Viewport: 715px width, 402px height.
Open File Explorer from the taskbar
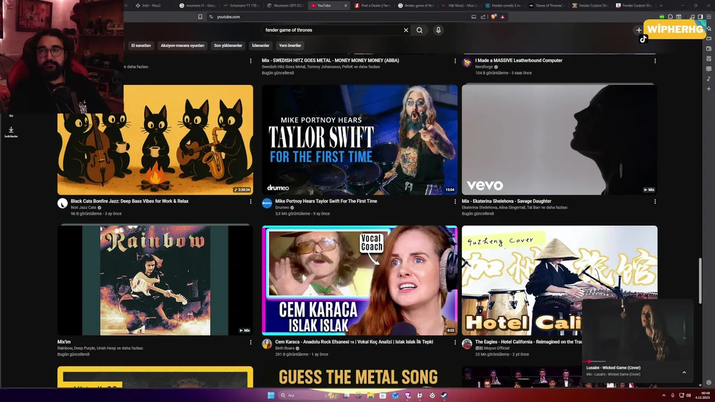click(370, 395)
